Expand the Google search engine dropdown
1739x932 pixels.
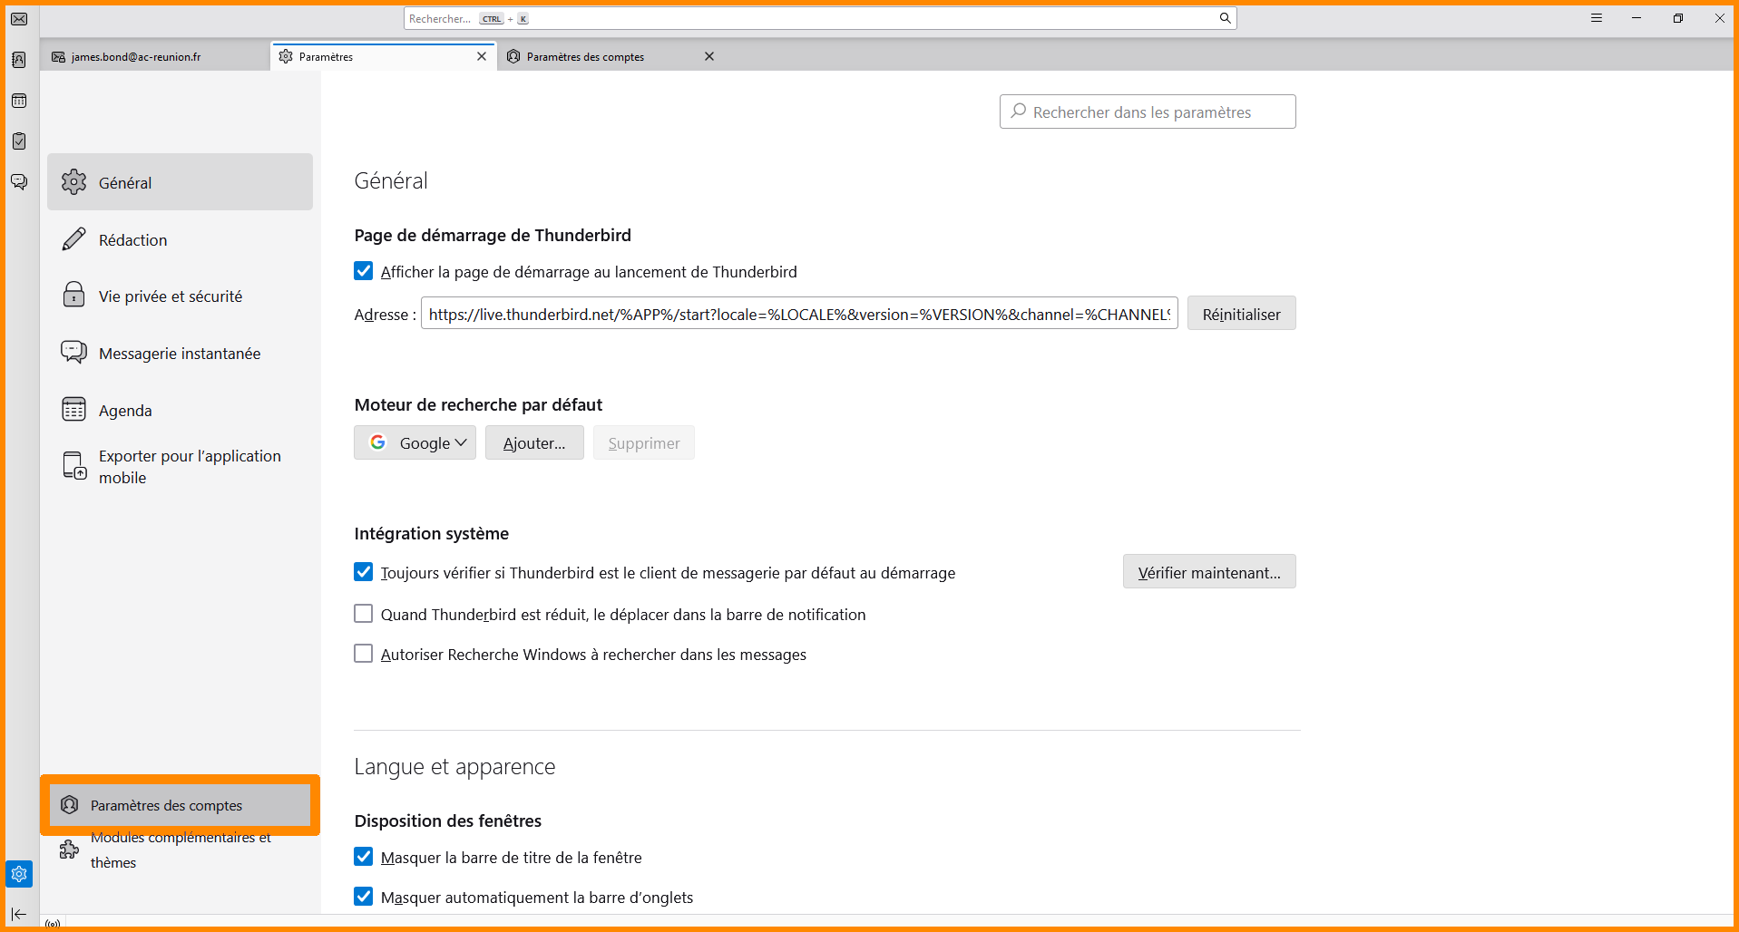coord(415,442)
